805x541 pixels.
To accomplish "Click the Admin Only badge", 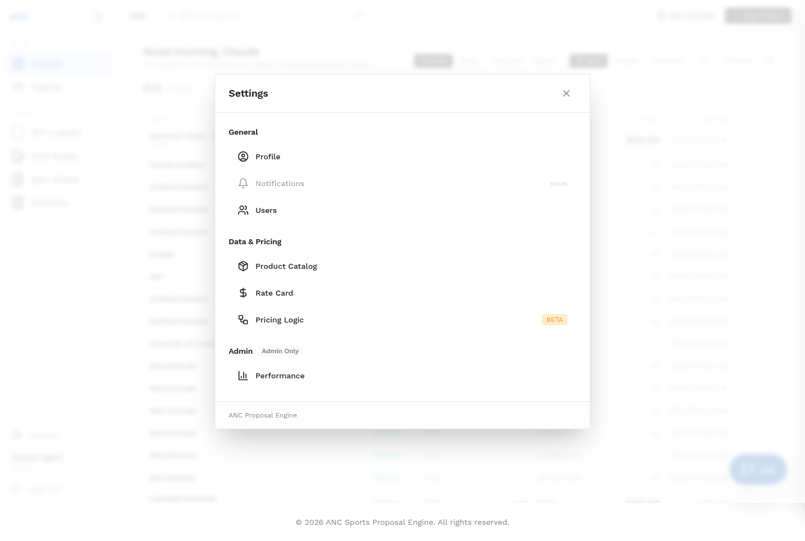I will tap(280, 351).
